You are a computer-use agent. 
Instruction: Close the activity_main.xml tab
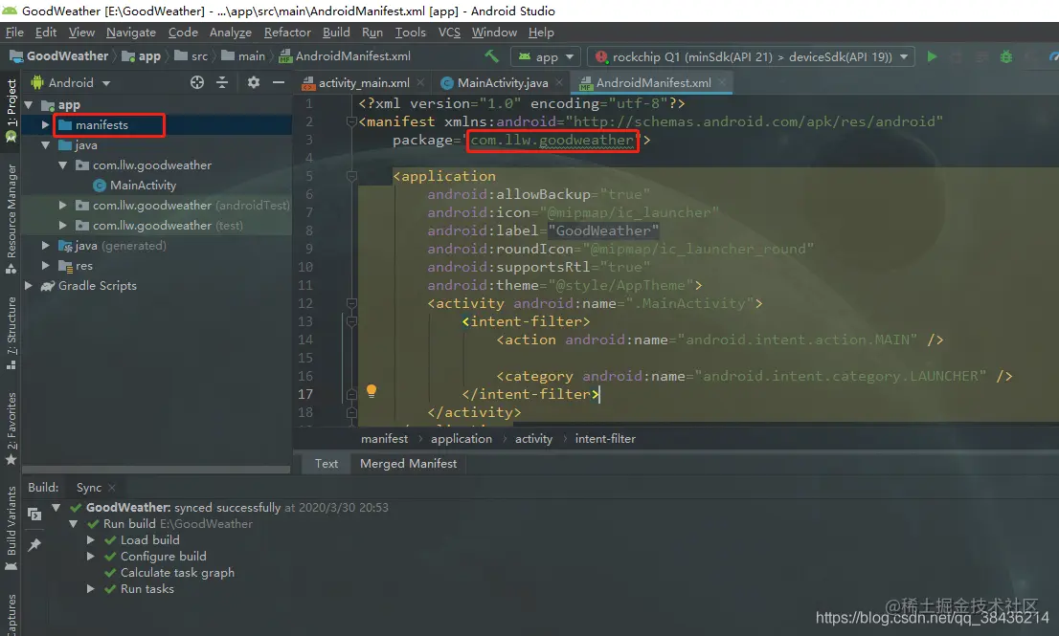point(420,82)
